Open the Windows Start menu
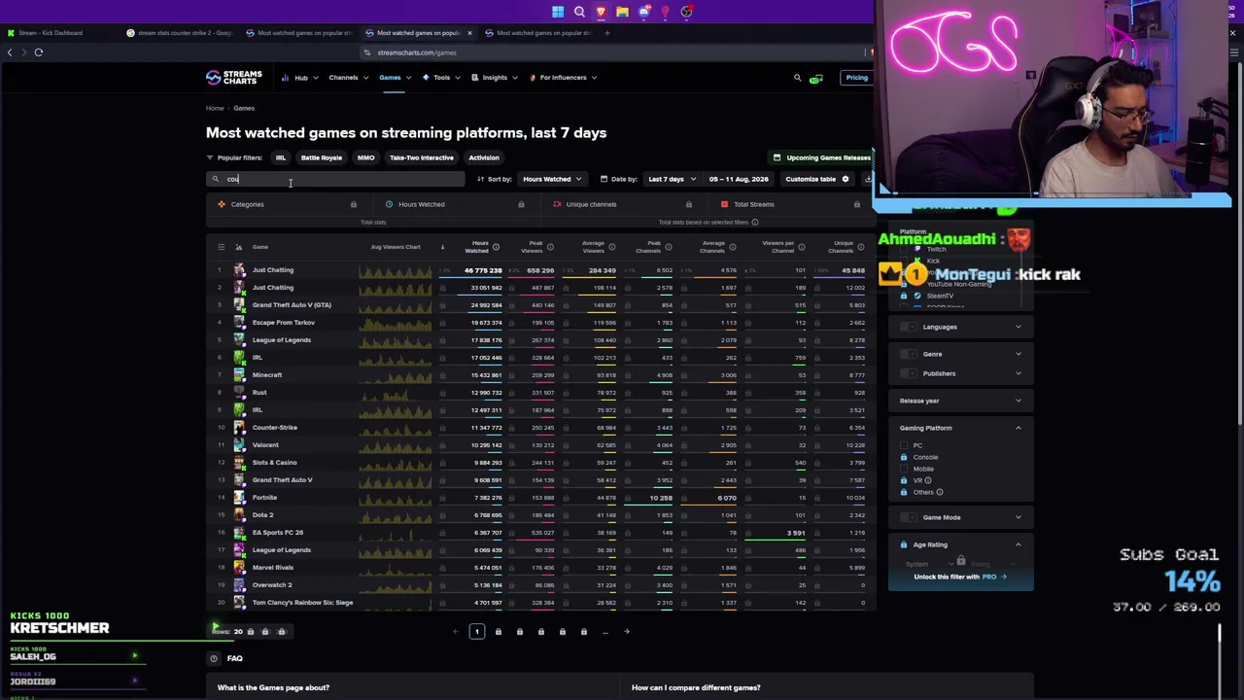Image resolution: width=1244 pixels, height=700 pixels. pos(558,12)
